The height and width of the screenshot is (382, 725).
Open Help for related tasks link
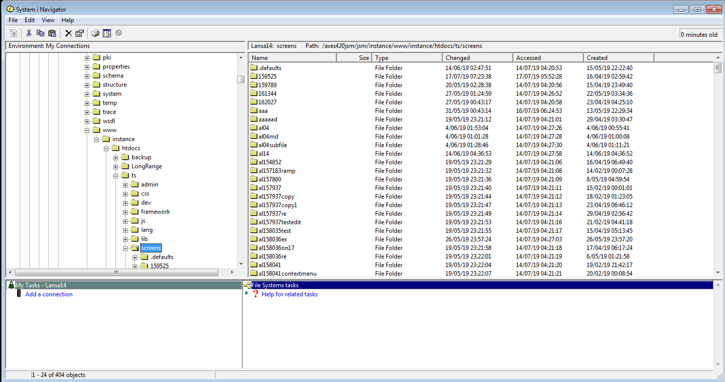289,294
